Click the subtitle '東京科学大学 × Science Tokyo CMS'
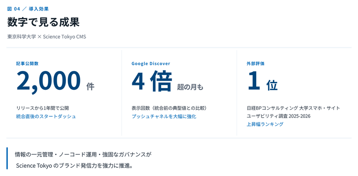The image size is (358, 176). coord(47,37)
